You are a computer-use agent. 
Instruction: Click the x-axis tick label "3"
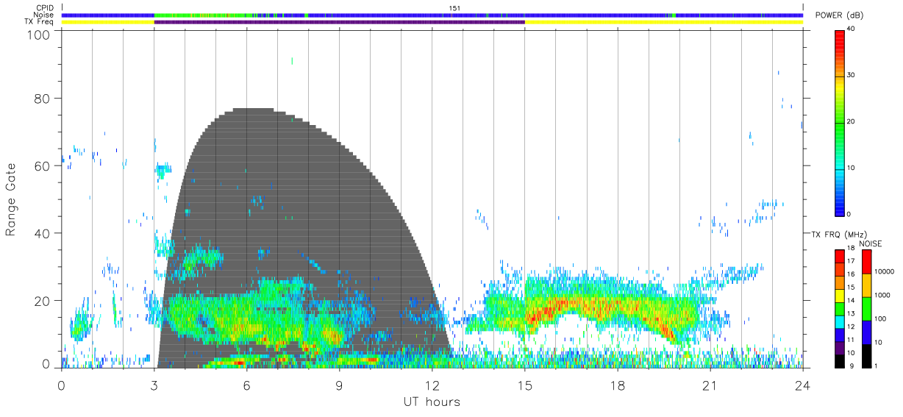[x=154, y=385]
